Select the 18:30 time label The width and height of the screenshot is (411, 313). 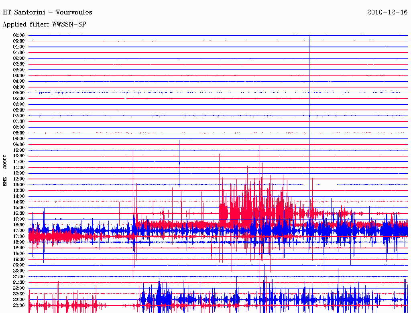pos(19,248)
